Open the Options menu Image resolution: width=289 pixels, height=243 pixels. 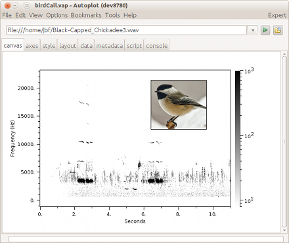tap(56, 15)
